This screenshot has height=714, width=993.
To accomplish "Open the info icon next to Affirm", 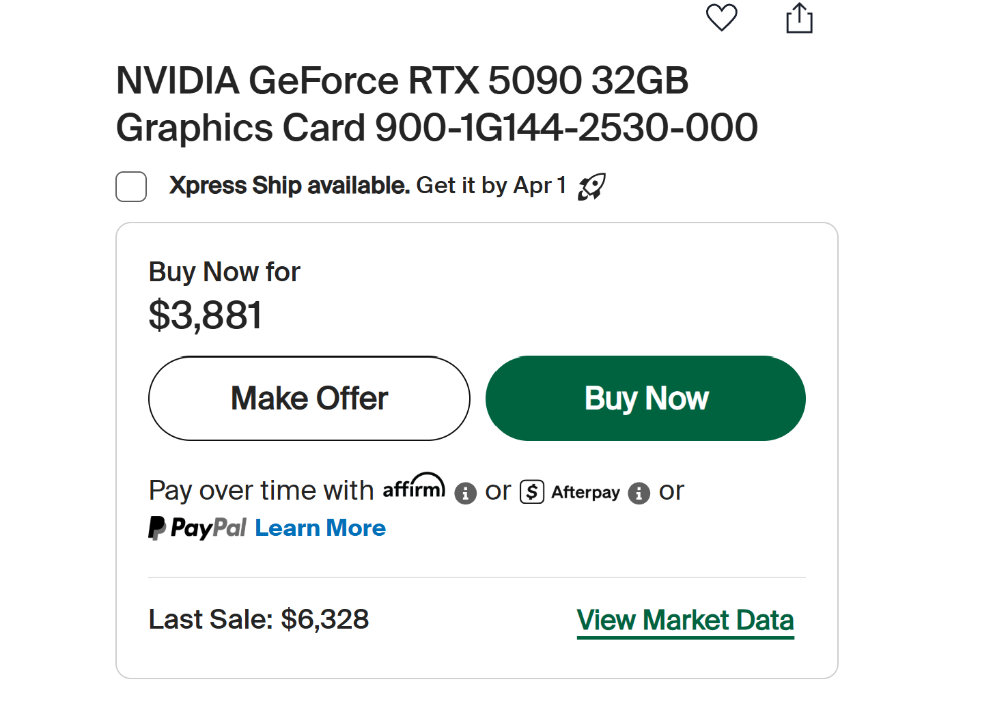I will pos(465,493).
